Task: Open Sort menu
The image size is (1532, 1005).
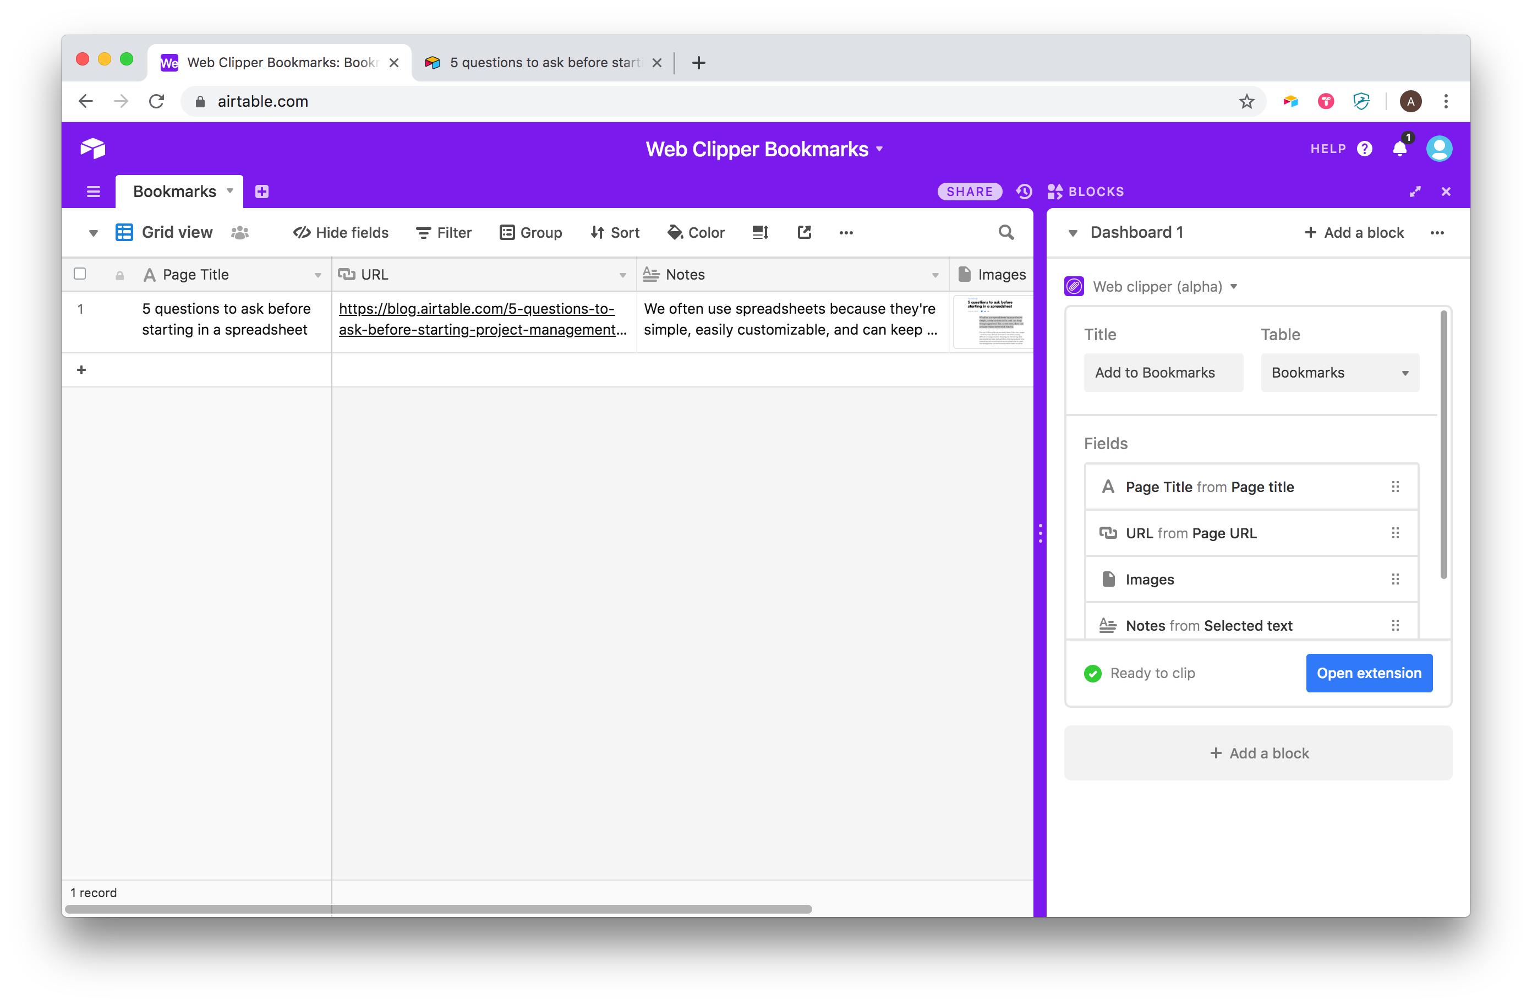Action: tap(615, 232)
